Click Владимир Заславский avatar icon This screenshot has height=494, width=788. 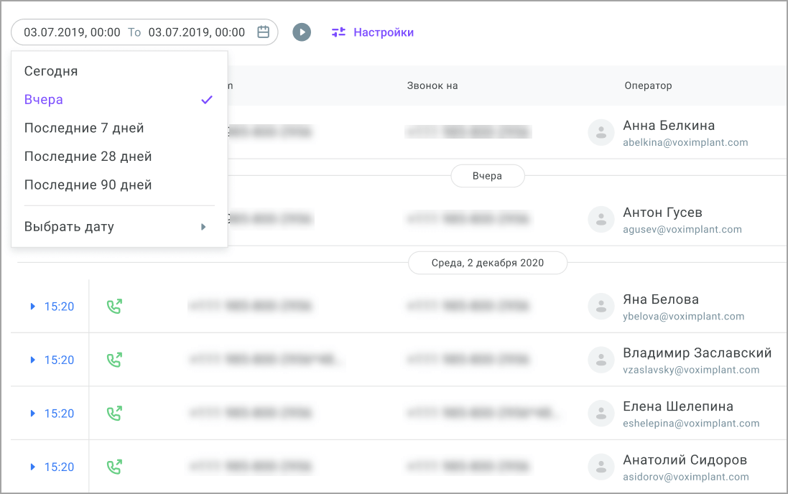601,360
